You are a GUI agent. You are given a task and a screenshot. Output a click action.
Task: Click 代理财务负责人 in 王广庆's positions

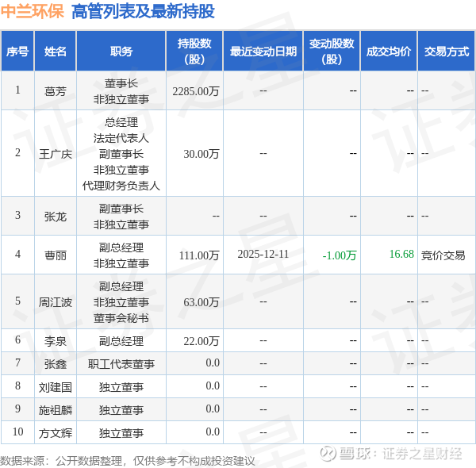(x=121, y=186)
